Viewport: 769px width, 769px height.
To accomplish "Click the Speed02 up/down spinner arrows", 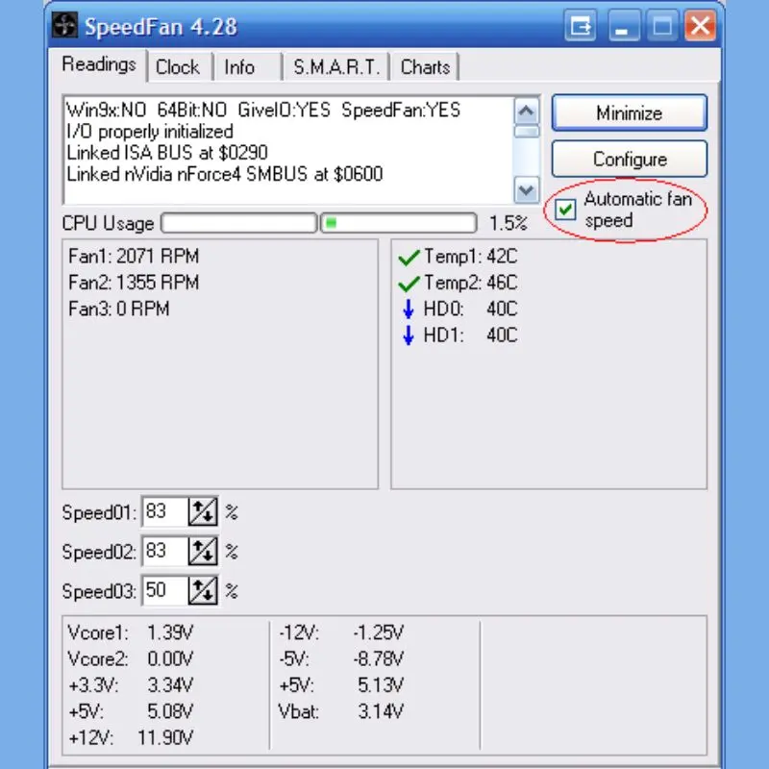I will tap(203, 552).
